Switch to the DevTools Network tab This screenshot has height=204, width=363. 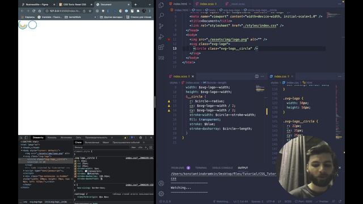coord(78,138)
